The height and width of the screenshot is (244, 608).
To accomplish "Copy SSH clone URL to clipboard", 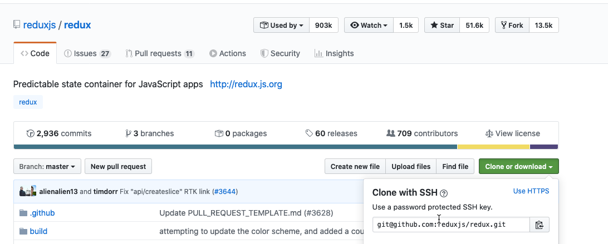I will 540,225.
